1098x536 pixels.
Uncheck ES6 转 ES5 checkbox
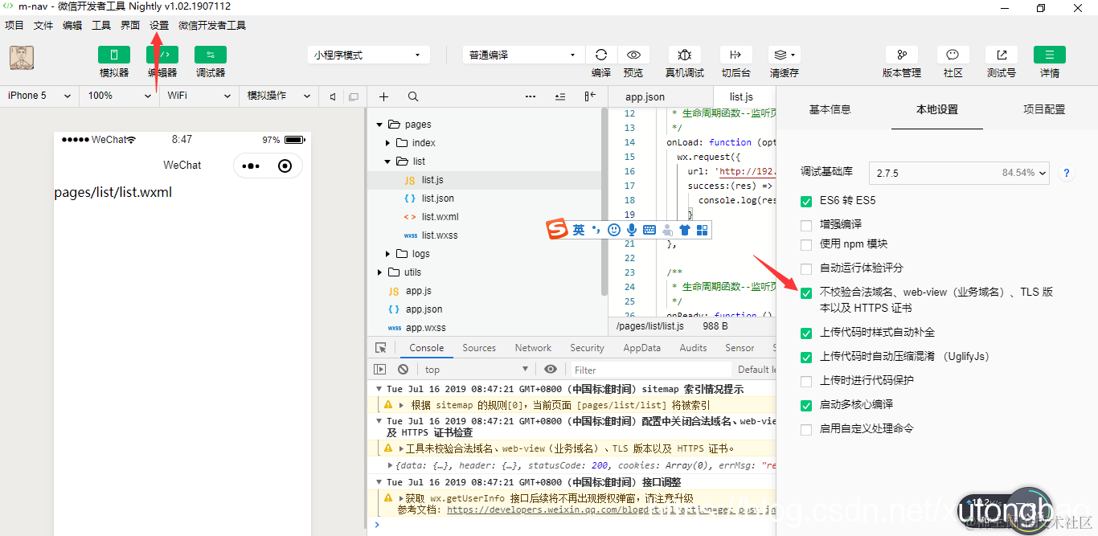point(806,201)
